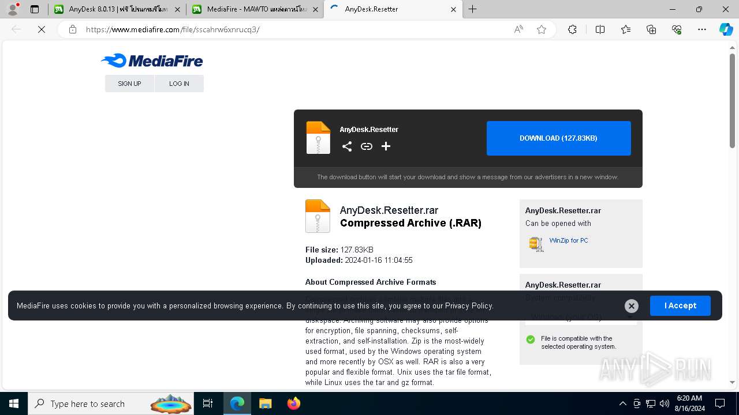Open File Explorer from taskbar
The width and height of the screenshot is (739, 415).
pyautogui.click(x=265, y=403)
